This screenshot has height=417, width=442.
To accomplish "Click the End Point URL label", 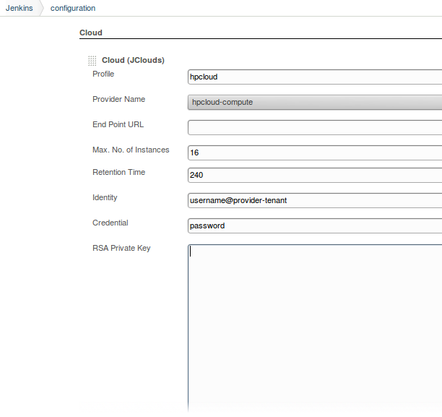I will [118, 124].
